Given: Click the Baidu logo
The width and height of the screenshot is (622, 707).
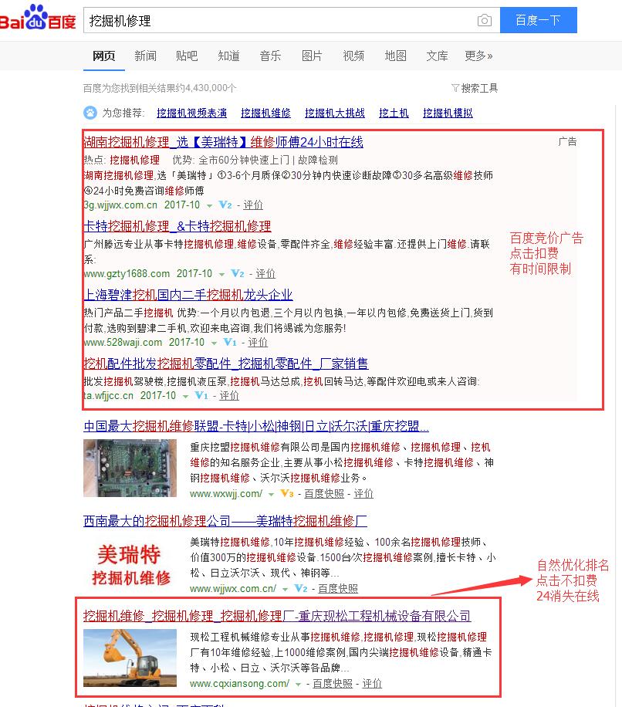Looking at the screenshot, I should (x=39, y=20).
